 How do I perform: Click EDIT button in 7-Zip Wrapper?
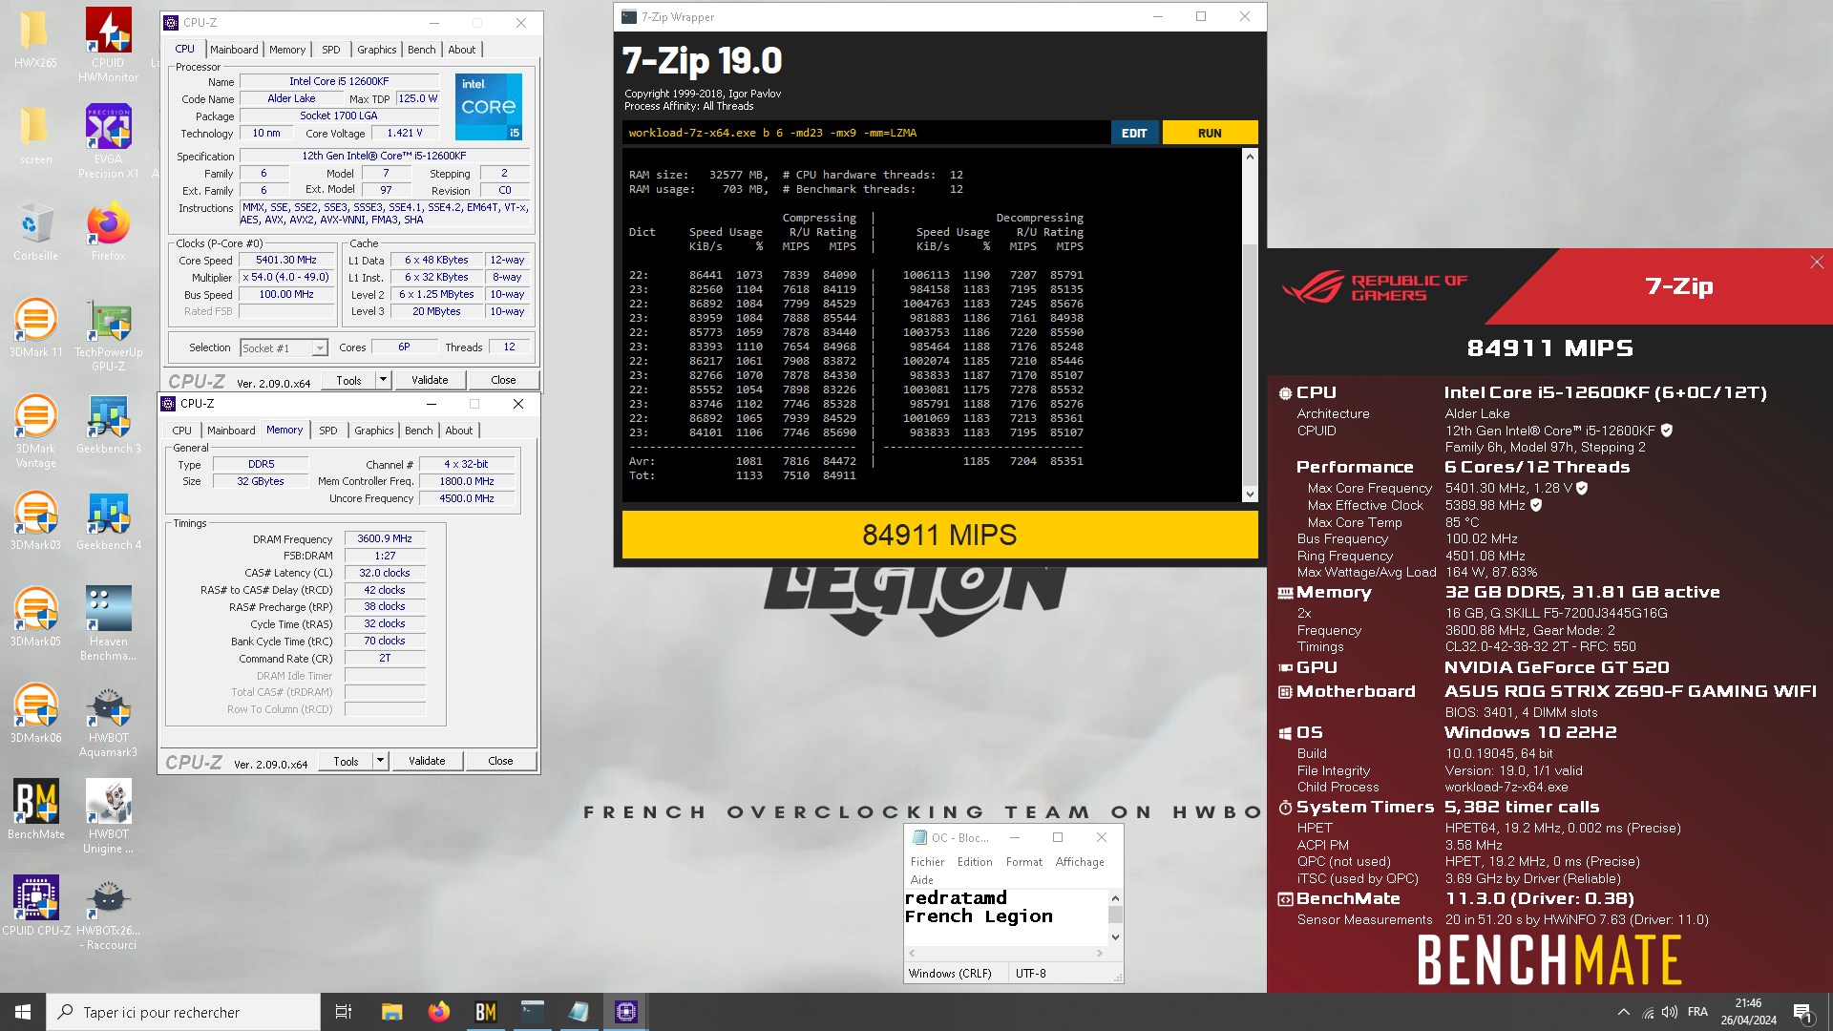click(1134, 133)
